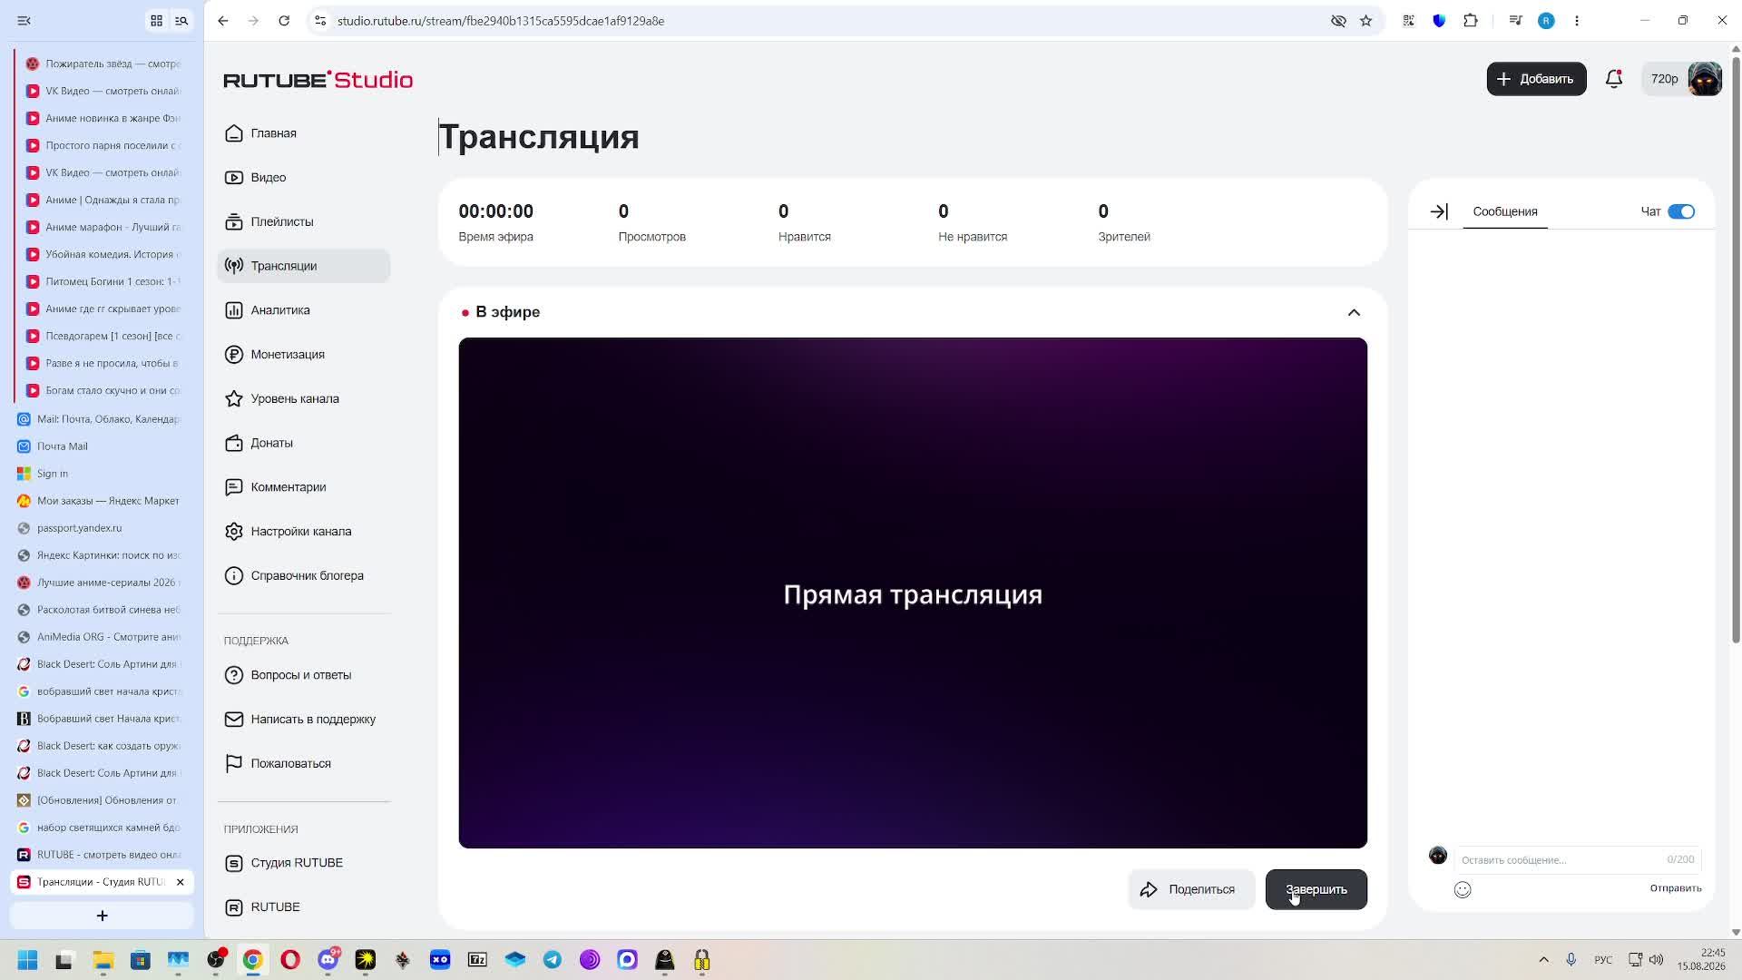Viewport: 1742px width, 980px height.
Task: Toggle the Чат switch off
Action: pyautogui.click(x=1681, y=211)
